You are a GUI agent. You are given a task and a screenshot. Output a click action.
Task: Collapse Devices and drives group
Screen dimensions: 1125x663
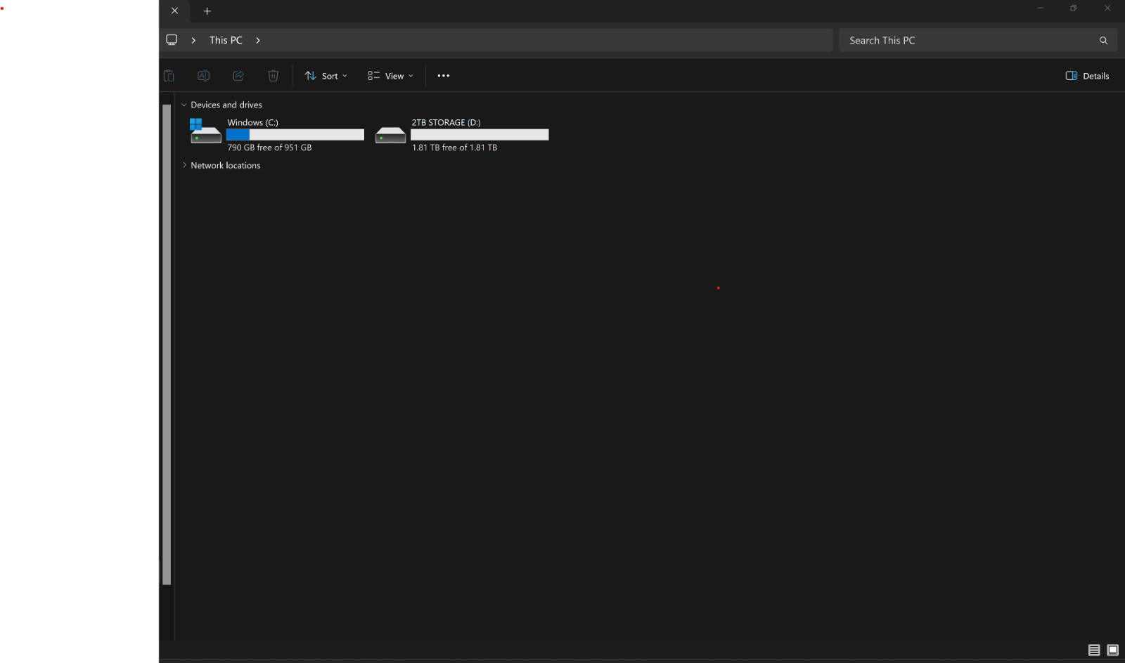click(184, 105)
